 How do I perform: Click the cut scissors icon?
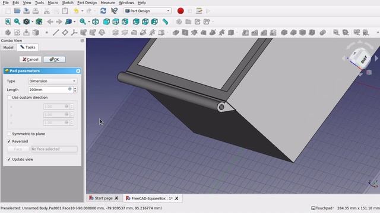coord(46,11)
